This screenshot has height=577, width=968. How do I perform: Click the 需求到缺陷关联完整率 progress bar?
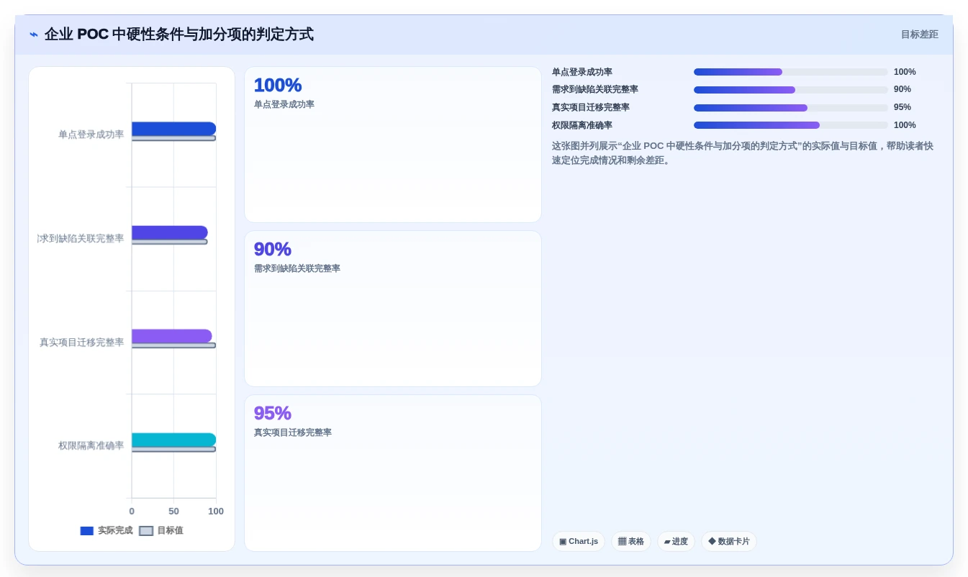[791, 90]
